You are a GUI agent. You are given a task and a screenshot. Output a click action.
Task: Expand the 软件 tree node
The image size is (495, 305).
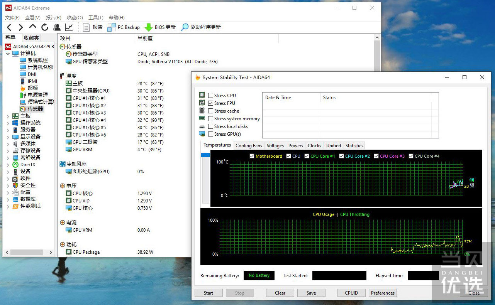pos(8,178)
